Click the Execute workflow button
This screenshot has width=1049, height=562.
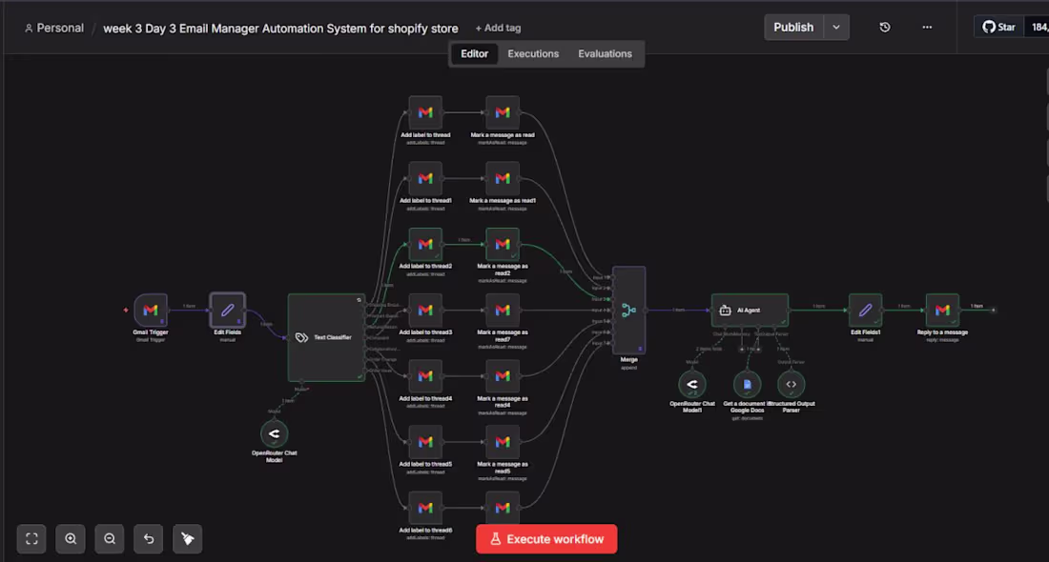[x=546, y=538]
